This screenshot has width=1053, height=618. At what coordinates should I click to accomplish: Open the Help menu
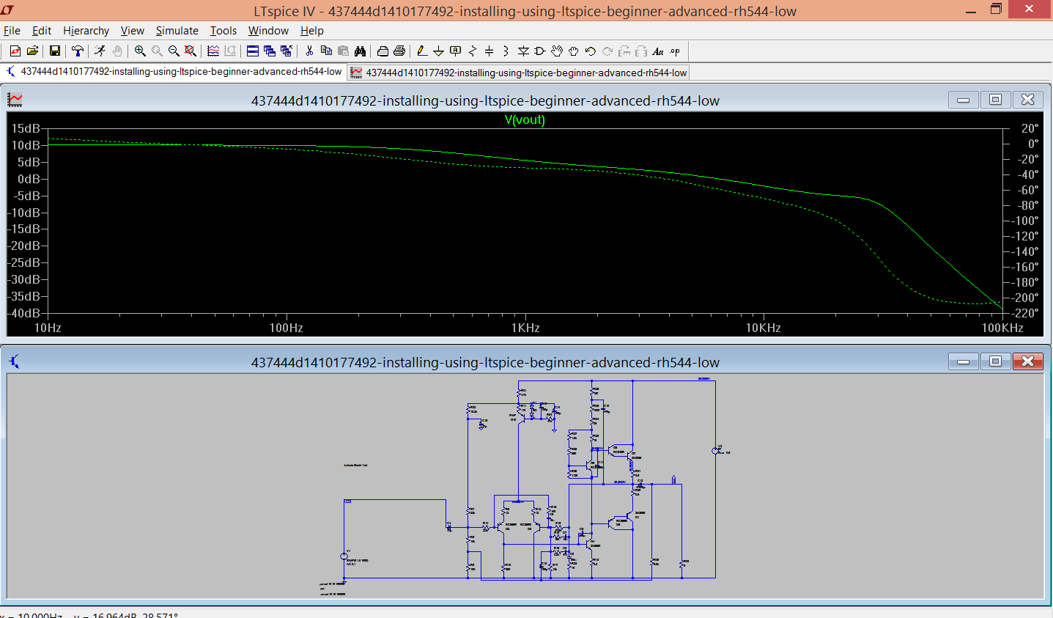click(x=311, y=31)
